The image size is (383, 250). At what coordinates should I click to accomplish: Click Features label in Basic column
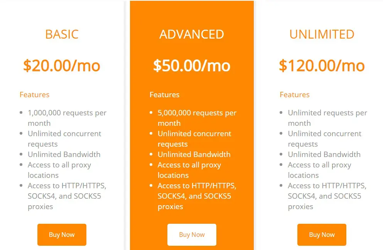(34, 95)
